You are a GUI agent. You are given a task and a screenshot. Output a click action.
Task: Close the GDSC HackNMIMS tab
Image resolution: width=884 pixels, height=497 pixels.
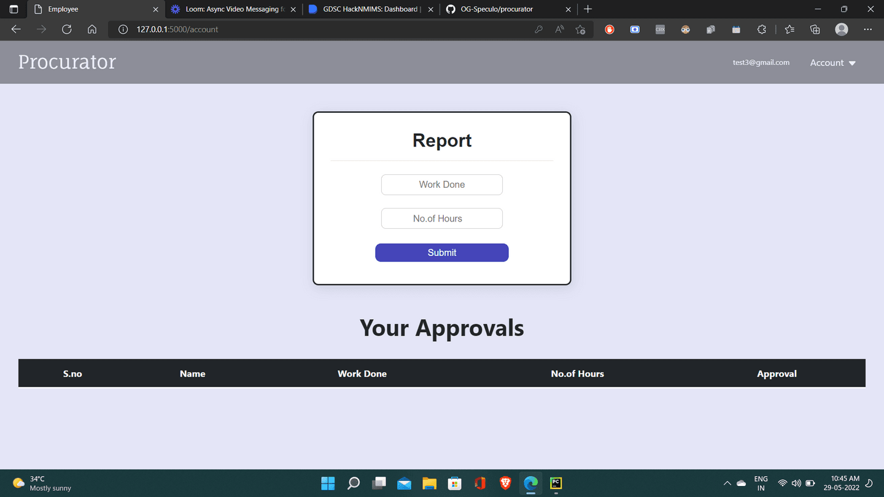(430, 9)
